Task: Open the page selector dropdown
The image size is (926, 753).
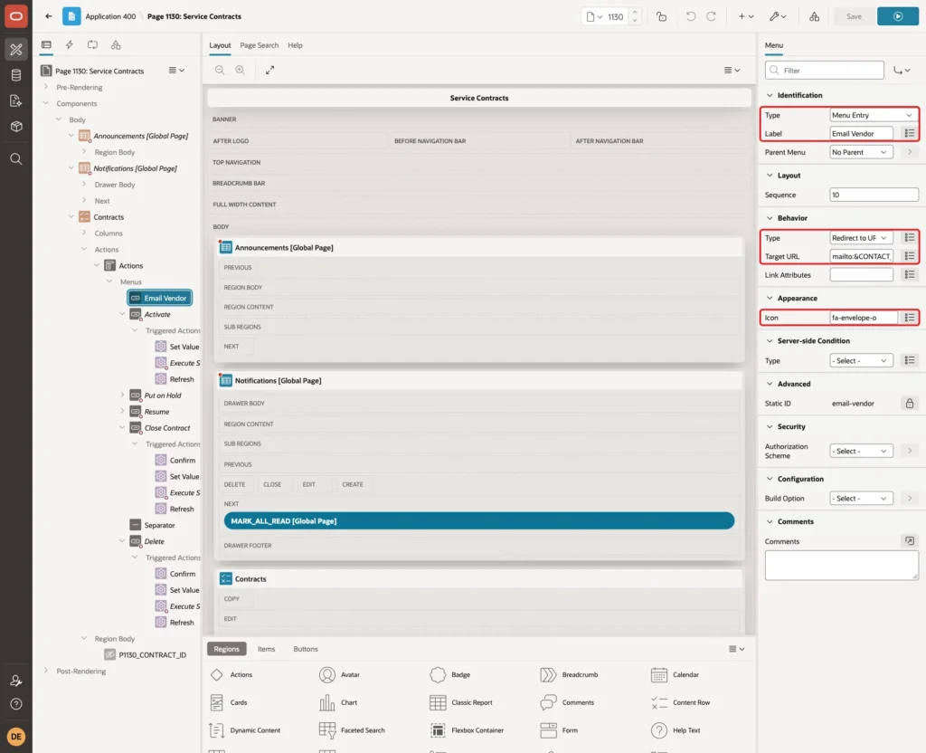Action: coord(594,16)
